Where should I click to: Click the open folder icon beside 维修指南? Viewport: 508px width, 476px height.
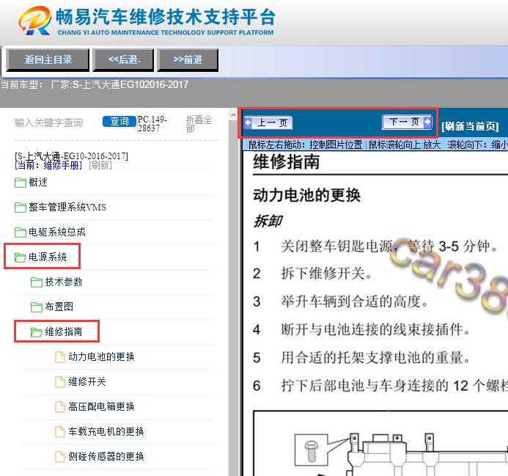click(x=37, y=332)
